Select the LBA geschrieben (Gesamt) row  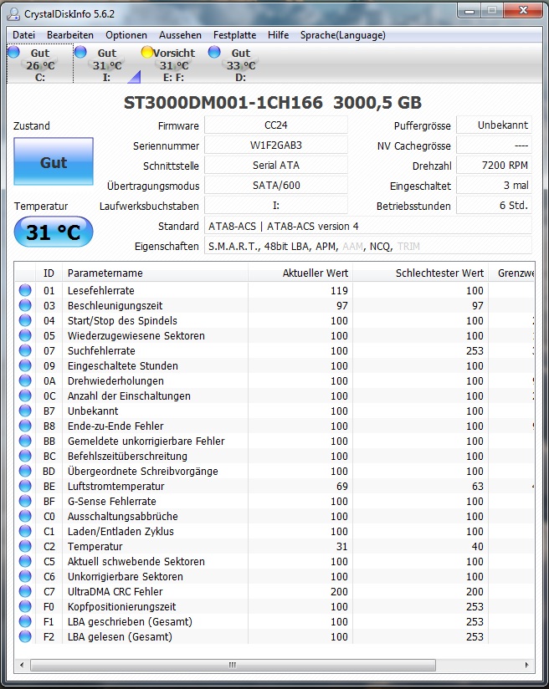pyautogui.click(x=274, y=622)
